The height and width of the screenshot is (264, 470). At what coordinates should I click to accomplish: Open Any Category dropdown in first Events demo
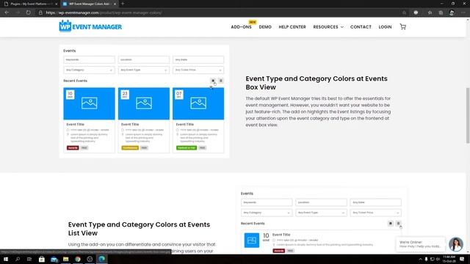(x=89, y=70)
